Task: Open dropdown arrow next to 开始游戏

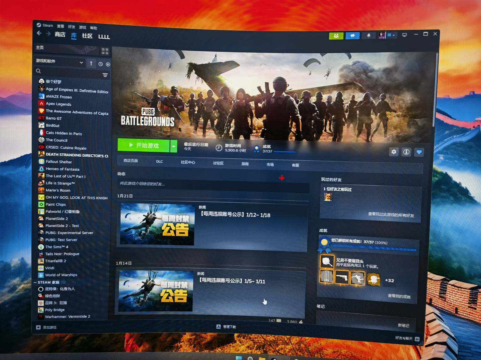Action: 173,146
